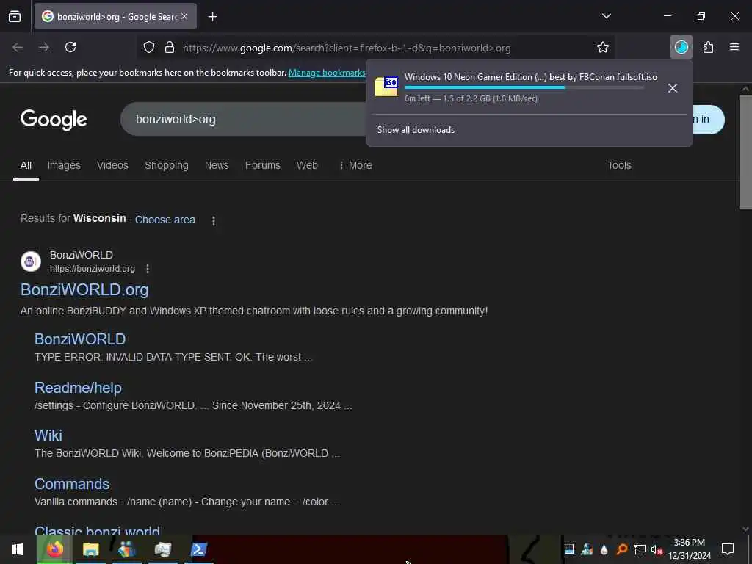
Task: Click the text 'https://bonziworld.org'
Action: (93, 269)
